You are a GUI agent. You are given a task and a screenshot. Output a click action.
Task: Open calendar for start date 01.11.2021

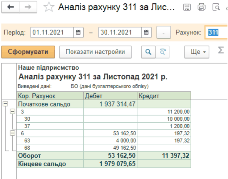click(78, 32)
